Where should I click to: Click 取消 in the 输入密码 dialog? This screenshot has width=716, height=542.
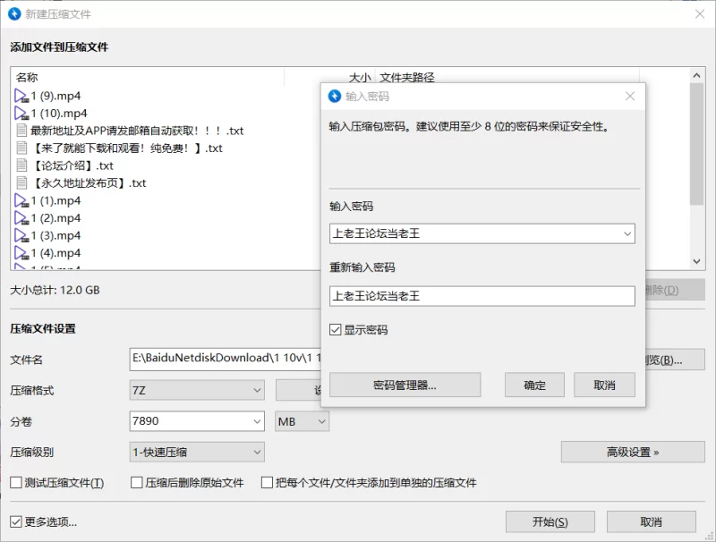click(605, 385)
